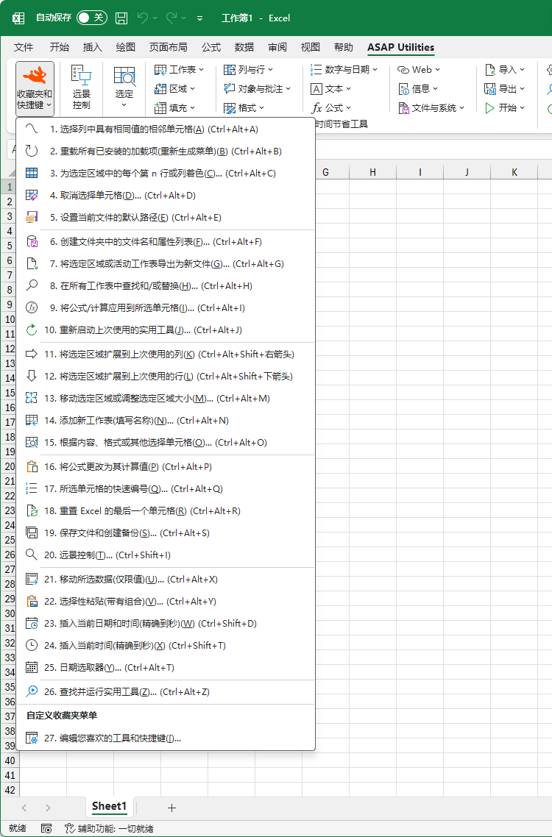Click the numbered list icon 快速编号
552x837 pixels.
point(32,488)
